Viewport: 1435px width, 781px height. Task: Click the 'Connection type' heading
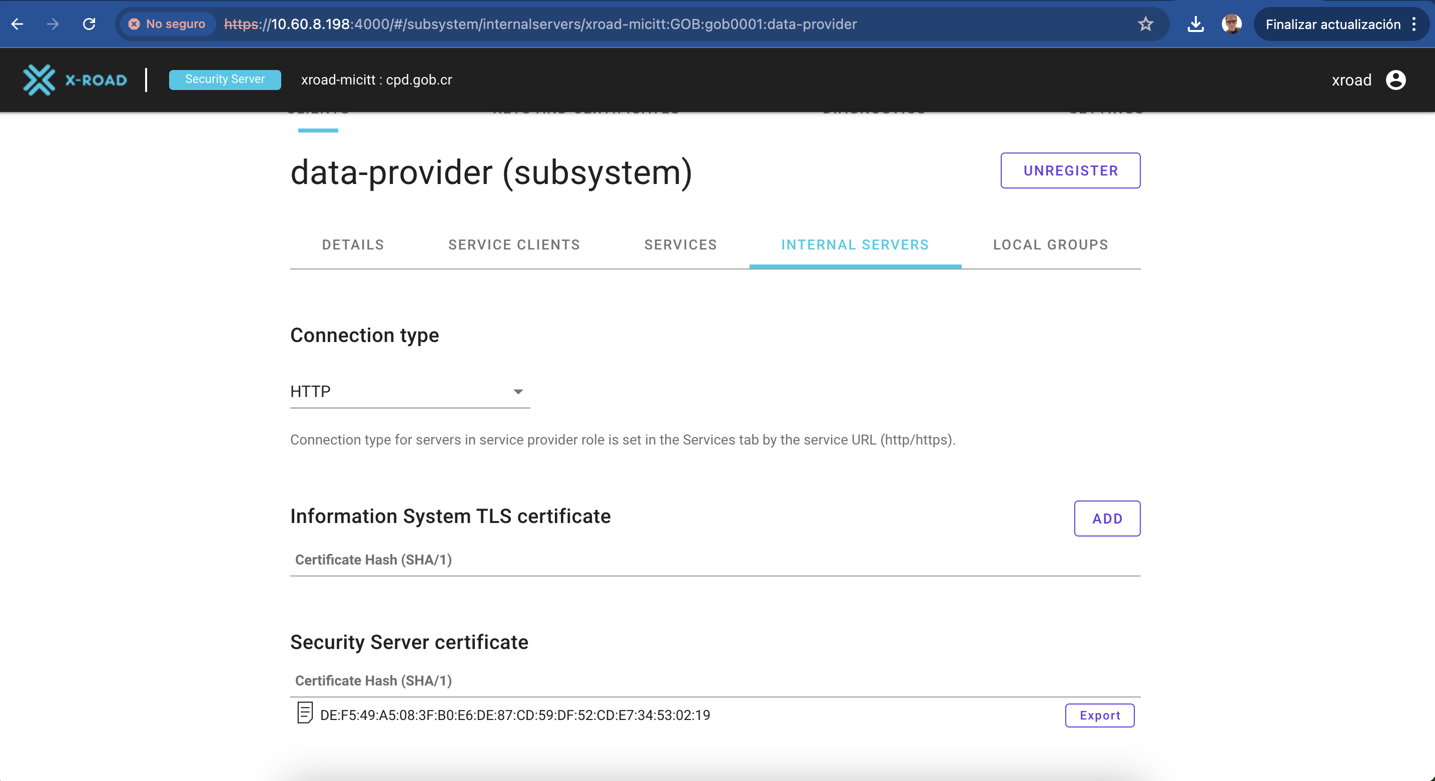coord(364,335)
